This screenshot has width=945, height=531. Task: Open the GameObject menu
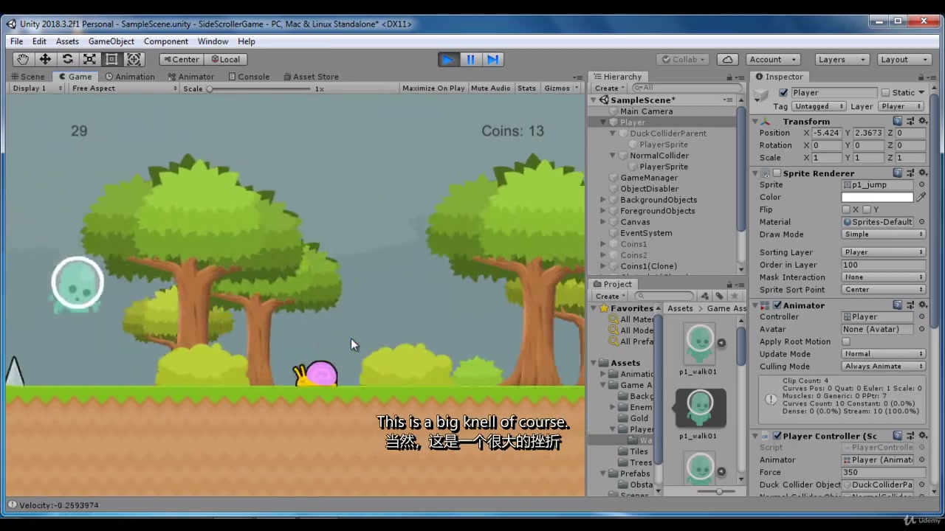[x=111, y=41]
